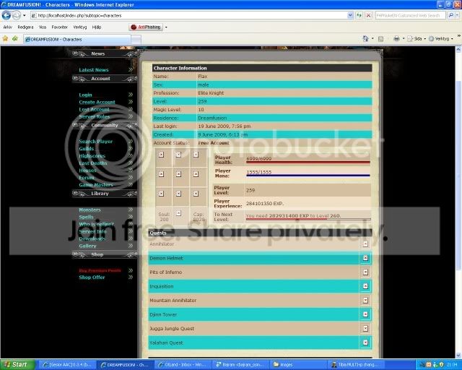Switch to the Images folder taskbar button
Screen dimensions: 462x370
coord(298,365)
